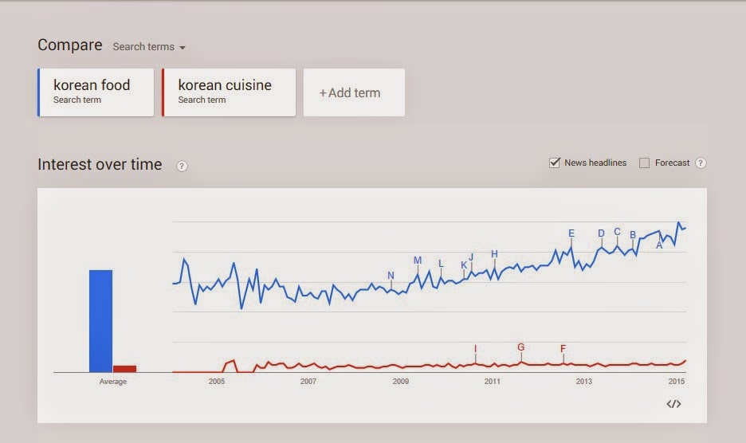Click the blue Average bar

[100, 320]
